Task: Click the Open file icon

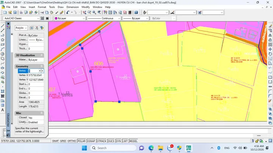Action: tap(10, 12)
